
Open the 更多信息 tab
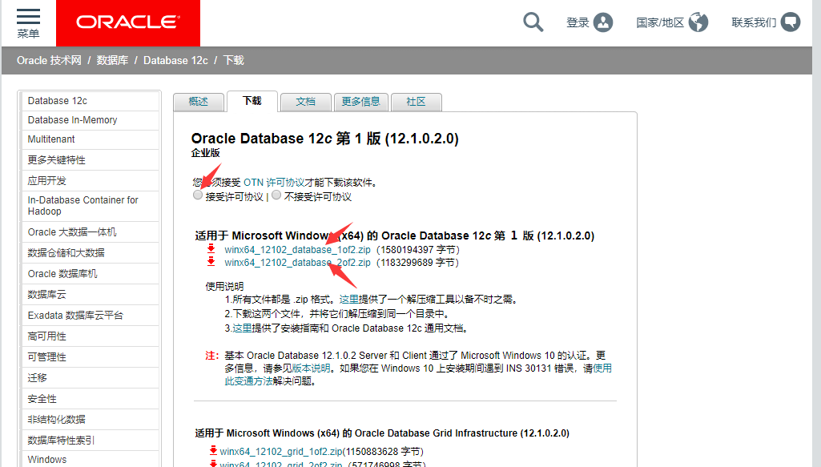(360, 102)
